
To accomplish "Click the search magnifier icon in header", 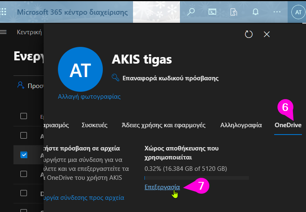I will [191, 12].
